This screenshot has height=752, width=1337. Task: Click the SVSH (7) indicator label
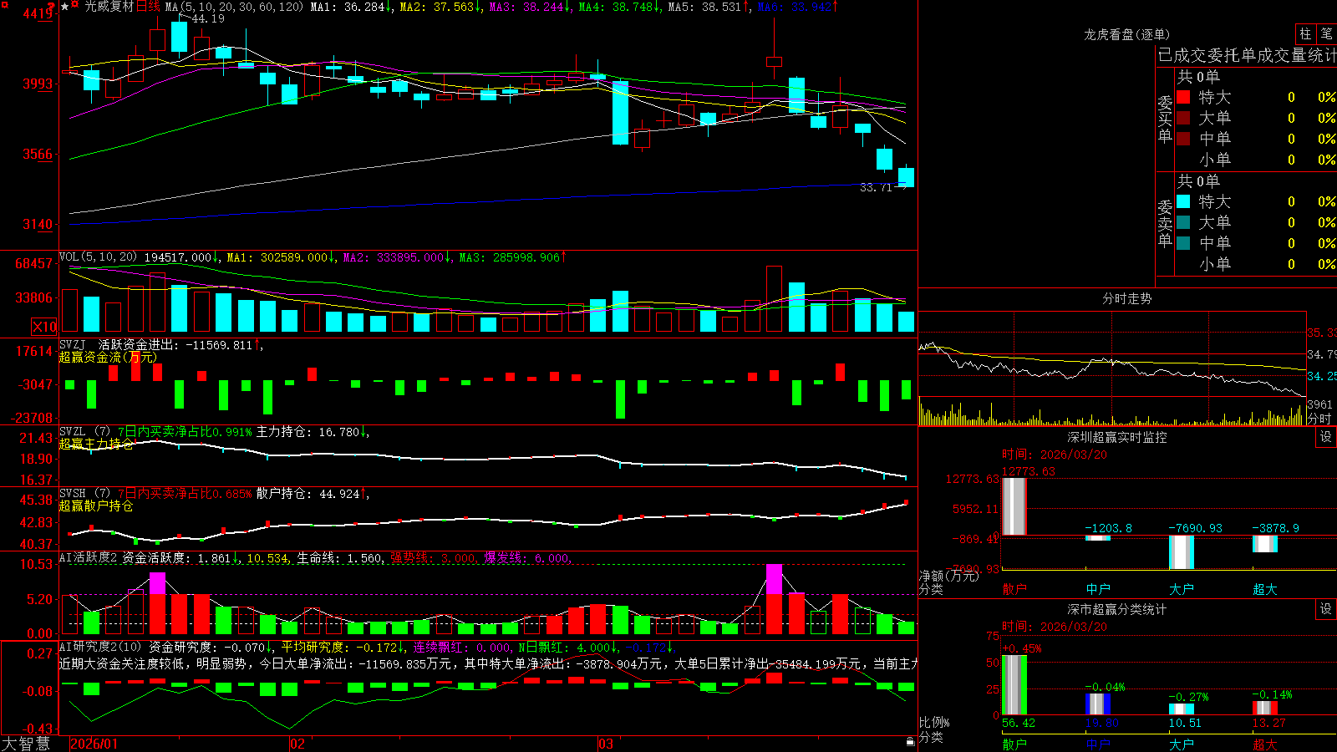click(x=84, y=494)
